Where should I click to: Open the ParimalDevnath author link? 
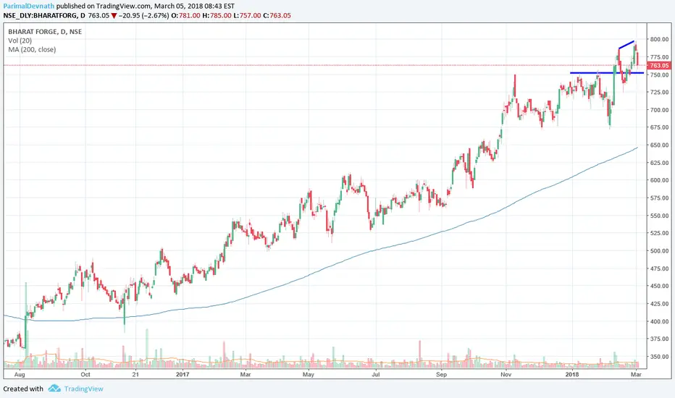pyautogui.click(x=29, y=6)
